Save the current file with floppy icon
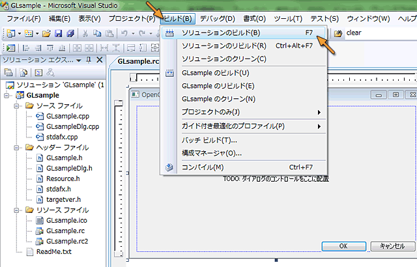Viewport: 417px width, 267px height. tap(58, 33)
